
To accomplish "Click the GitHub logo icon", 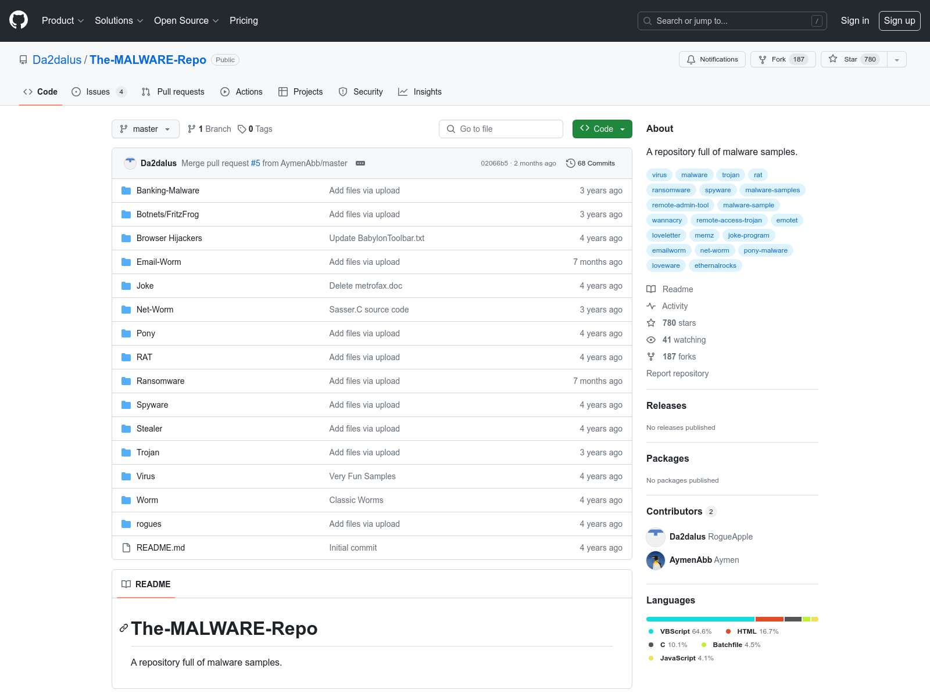I will coord(19,20).
